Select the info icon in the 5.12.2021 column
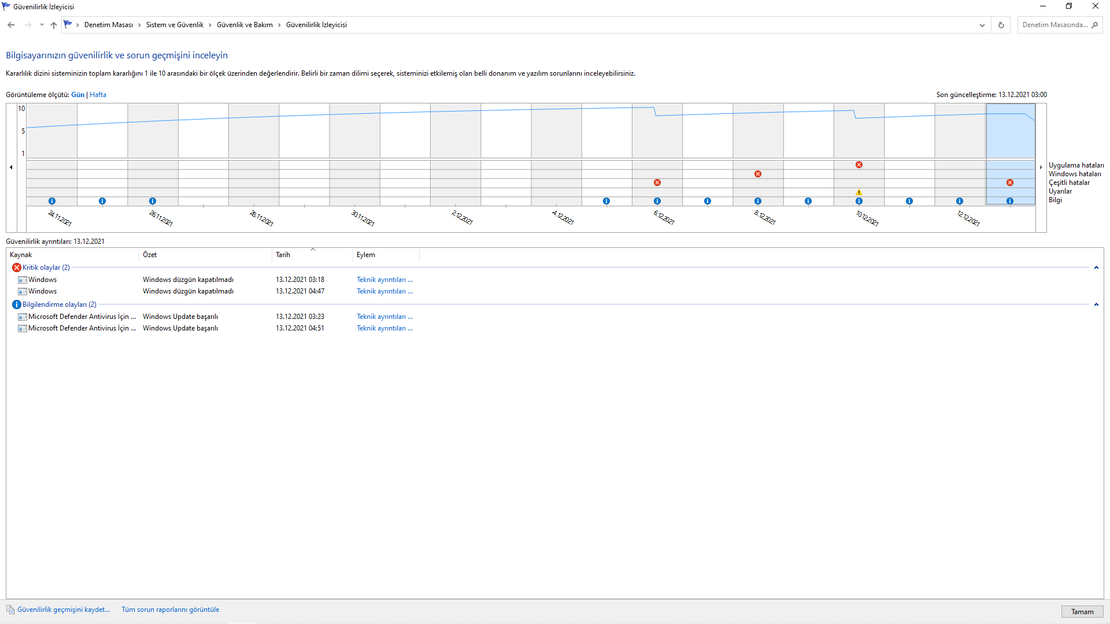This screenshot has width=1110, height=624. click(606, 201)
